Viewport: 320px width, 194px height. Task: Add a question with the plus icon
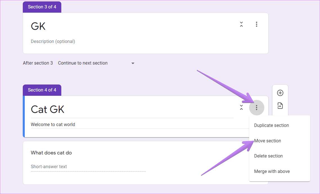point(280,93)
